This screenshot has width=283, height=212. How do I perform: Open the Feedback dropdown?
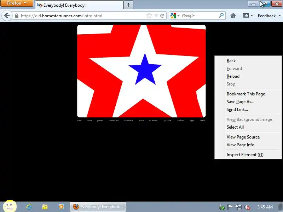(x=269, y=16)
